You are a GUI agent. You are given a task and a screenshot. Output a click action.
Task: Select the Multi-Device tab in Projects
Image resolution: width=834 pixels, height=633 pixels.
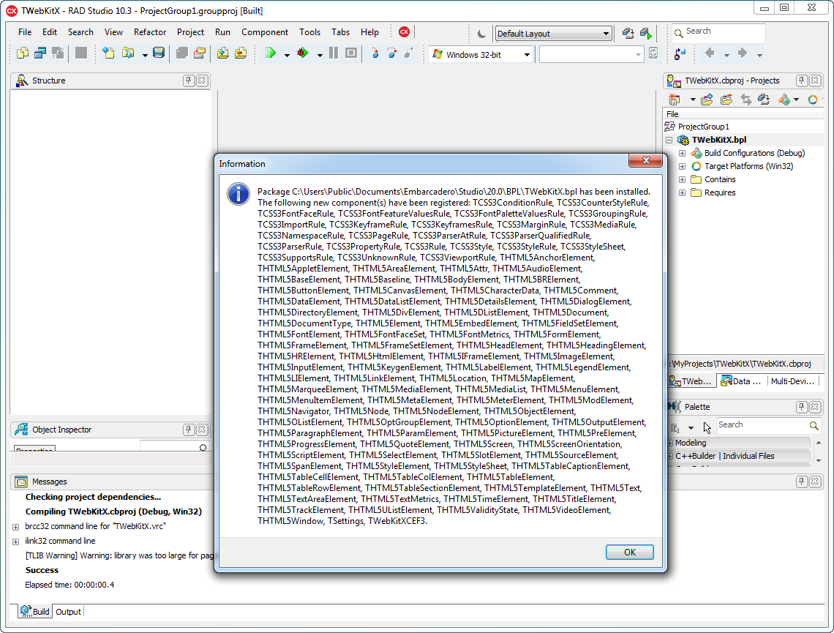pos(792,381)
